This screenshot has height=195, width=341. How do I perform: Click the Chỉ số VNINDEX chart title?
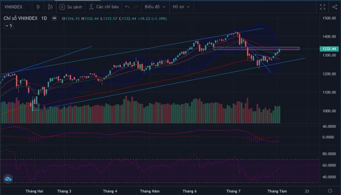pos(21,19)
